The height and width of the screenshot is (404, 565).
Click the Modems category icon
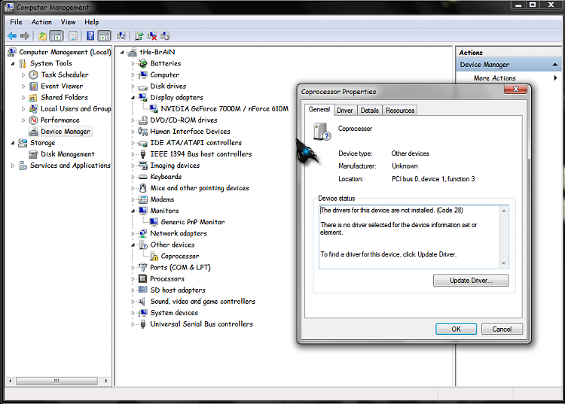(x=143, y=199)
